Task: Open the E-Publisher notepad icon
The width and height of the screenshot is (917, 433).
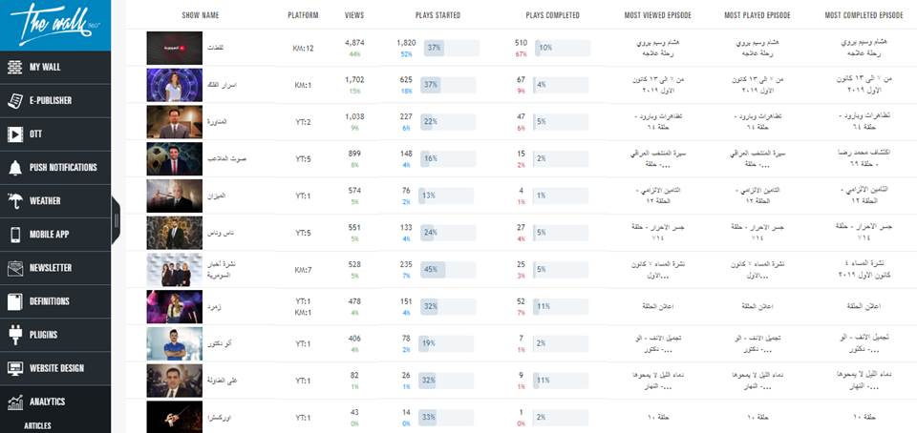Action: pyautogui.click(x=14, y=100)
